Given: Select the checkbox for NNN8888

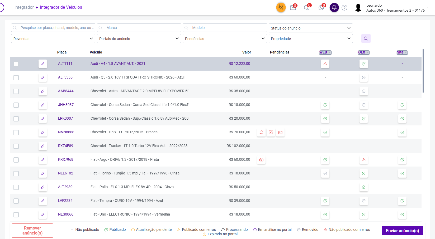Looking at the screenshot, I should [16, 133].
